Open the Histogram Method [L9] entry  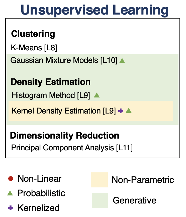(51, 95)
